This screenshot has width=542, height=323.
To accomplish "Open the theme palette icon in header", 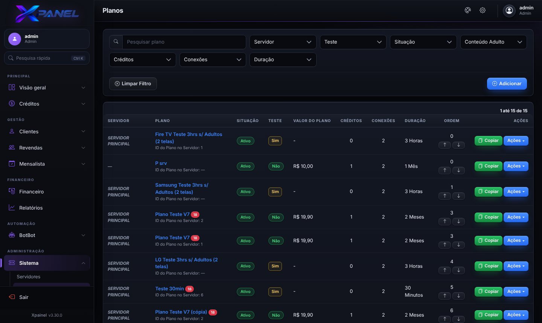I will [468, 11].
